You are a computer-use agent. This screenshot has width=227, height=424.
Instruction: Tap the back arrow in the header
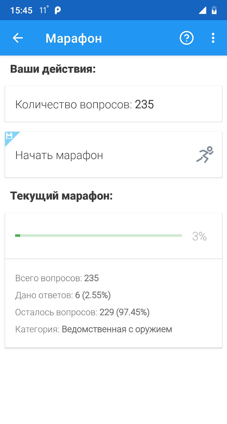[x=18, y=38]
